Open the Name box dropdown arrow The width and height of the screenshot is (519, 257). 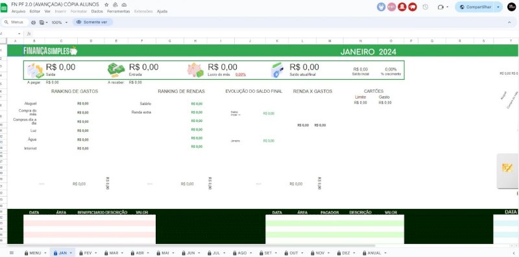click(19, 34)
